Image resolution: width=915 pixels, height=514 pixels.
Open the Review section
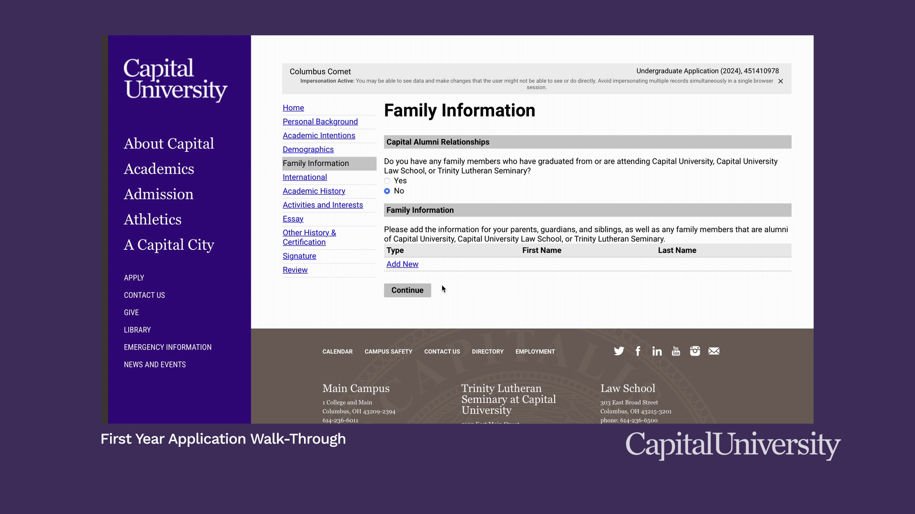(295, 270)
